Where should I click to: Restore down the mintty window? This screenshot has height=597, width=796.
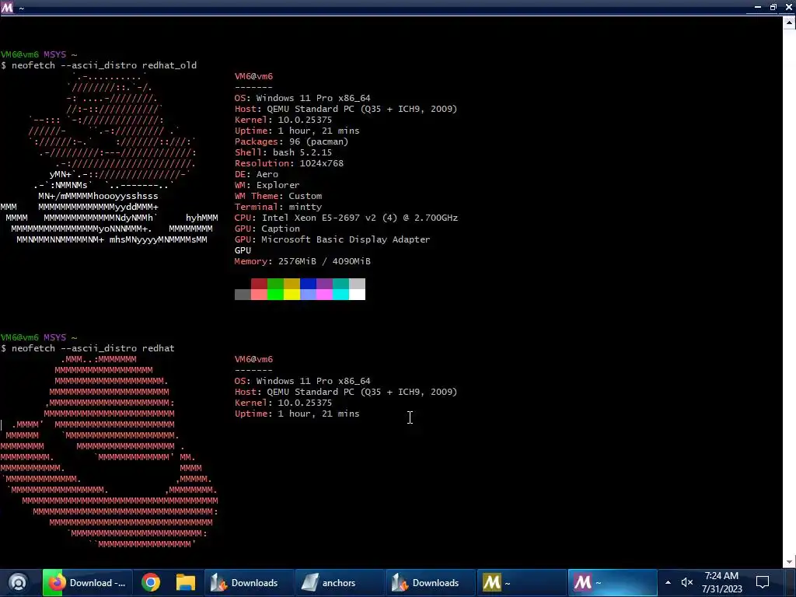pos(773,7)
